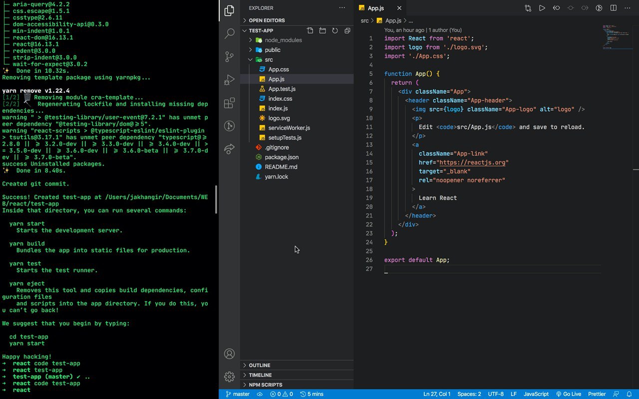Expand the node_modules folder
This screenshot has width=639, height=399.
click(283, 40)
